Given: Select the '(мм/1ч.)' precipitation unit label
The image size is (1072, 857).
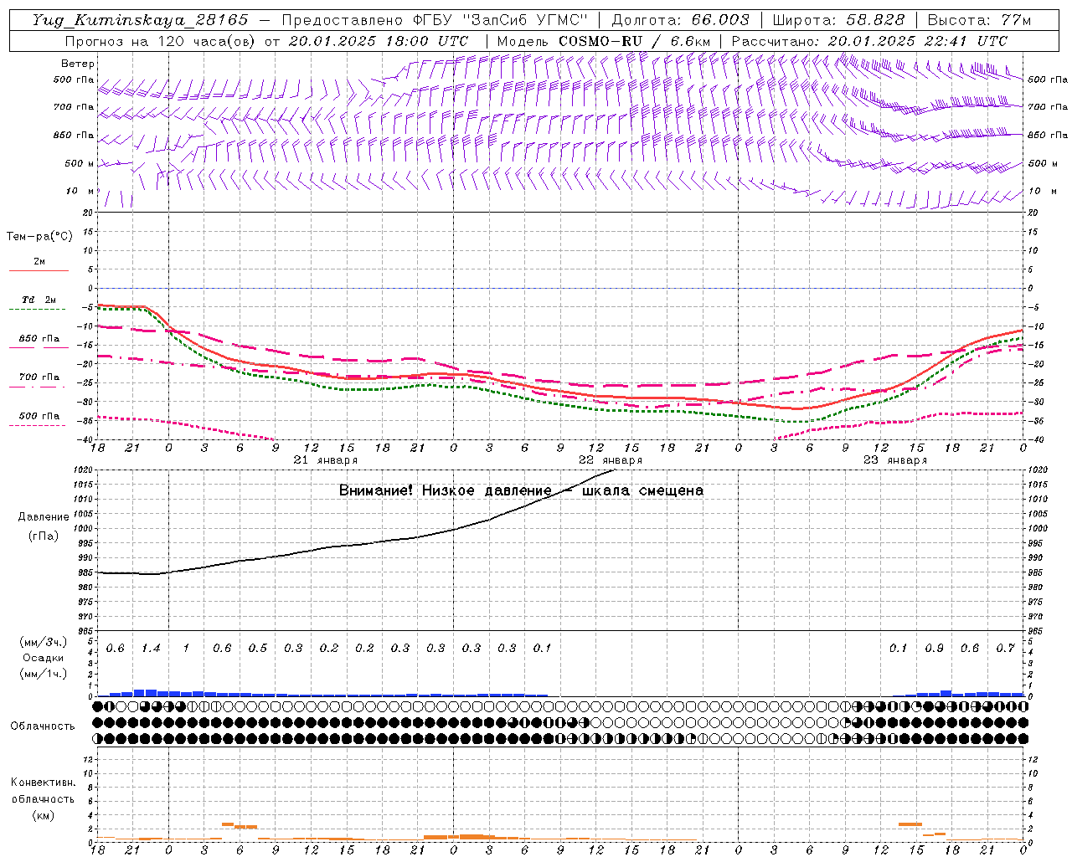Looking at the screenshot, I should 44,674.
